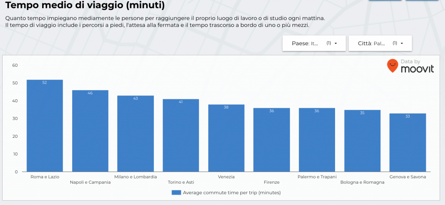Select the Venezia bar showing 38
Viewport: 445px width, 205px height.
coord(226,138)
